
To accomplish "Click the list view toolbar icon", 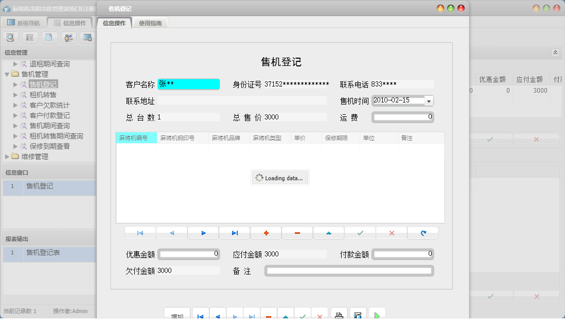I will tap(29, 37).
